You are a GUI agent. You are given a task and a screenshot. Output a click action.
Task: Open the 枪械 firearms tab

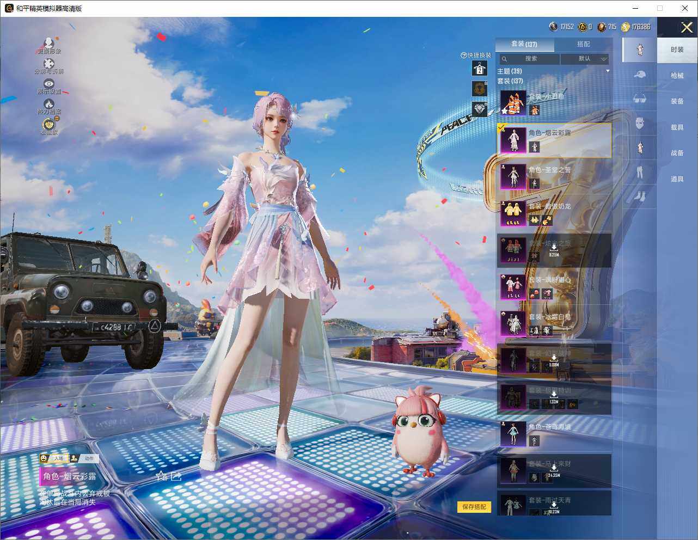[677, 76]
